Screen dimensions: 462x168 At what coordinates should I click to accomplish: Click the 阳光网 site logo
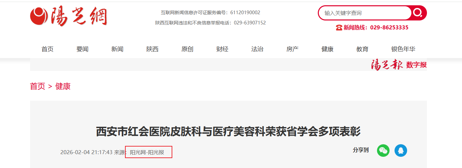[69, 16]
